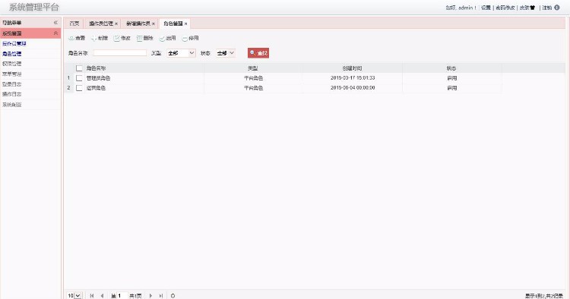Viewport: 570px width, 299px height.
Task: Close the 新增操作员 tab
Action: (154, 24)
